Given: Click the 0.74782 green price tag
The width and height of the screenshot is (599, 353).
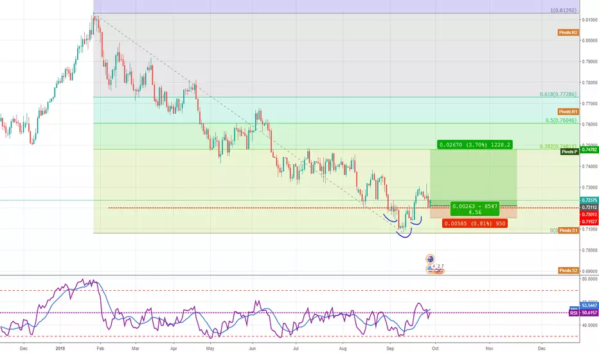Looking at the screenshot, I should [589, 150].
